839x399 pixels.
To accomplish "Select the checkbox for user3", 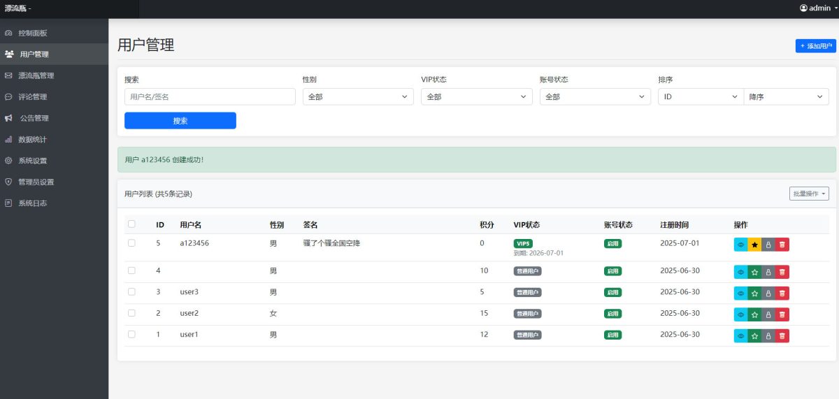I will coord(131,291).
